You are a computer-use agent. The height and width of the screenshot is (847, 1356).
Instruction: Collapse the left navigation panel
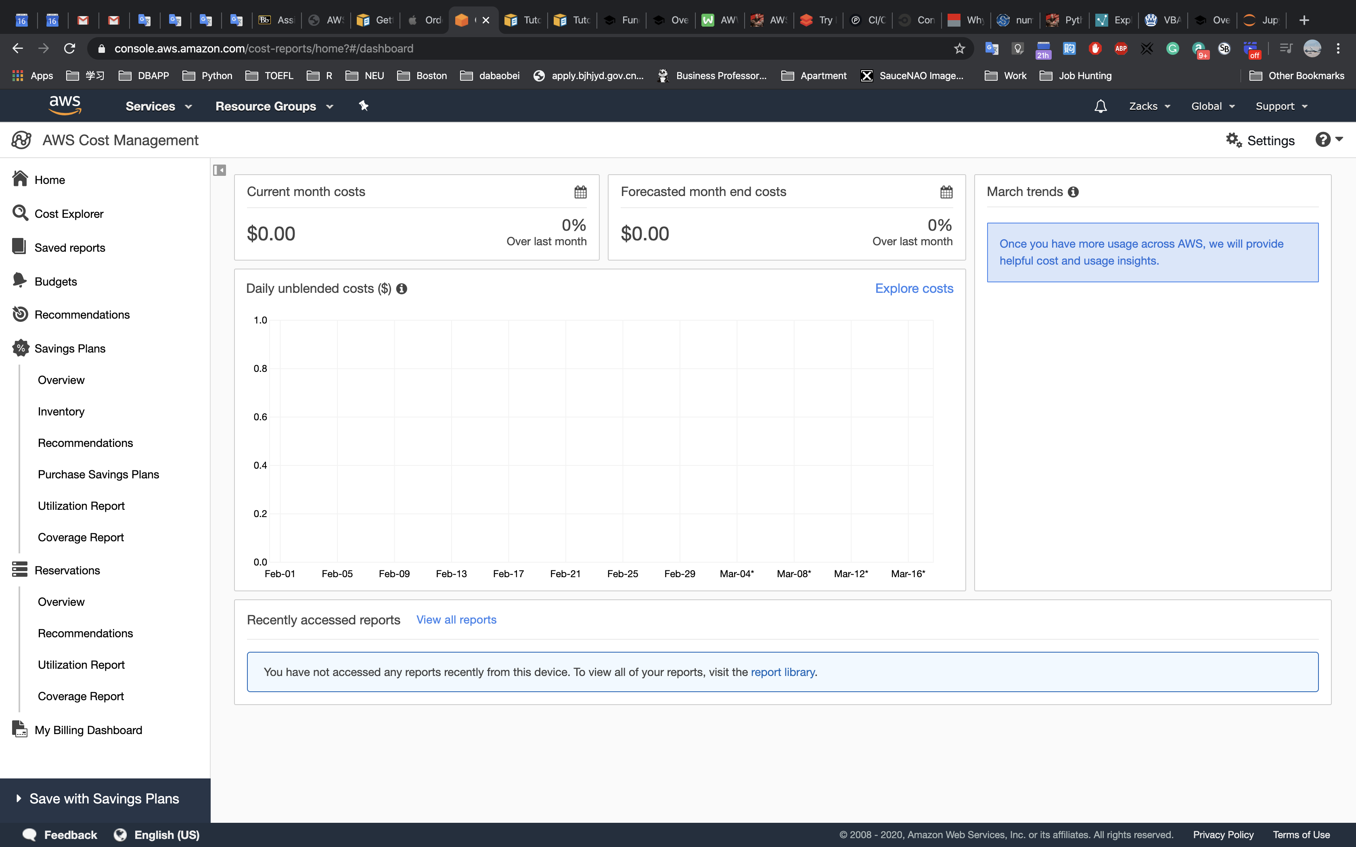(219, 170)
